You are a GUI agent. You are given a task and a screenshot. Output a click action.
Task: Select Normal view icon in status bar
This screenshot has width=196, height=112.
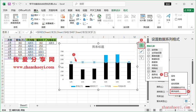148,110
